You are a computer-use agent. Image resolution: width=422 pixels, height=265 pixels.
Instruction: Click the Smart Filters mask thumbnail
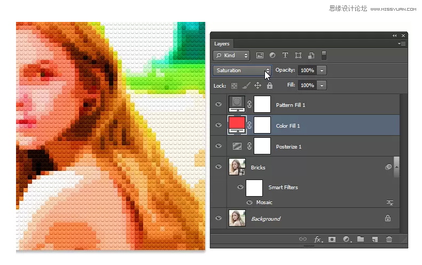click(x=254, y=188)
